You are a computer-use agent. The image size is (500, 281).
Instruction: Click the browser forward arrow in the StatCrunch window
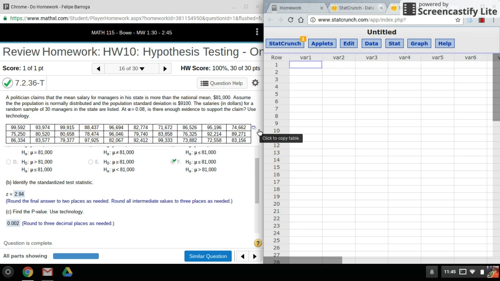[x=280, y=20]
